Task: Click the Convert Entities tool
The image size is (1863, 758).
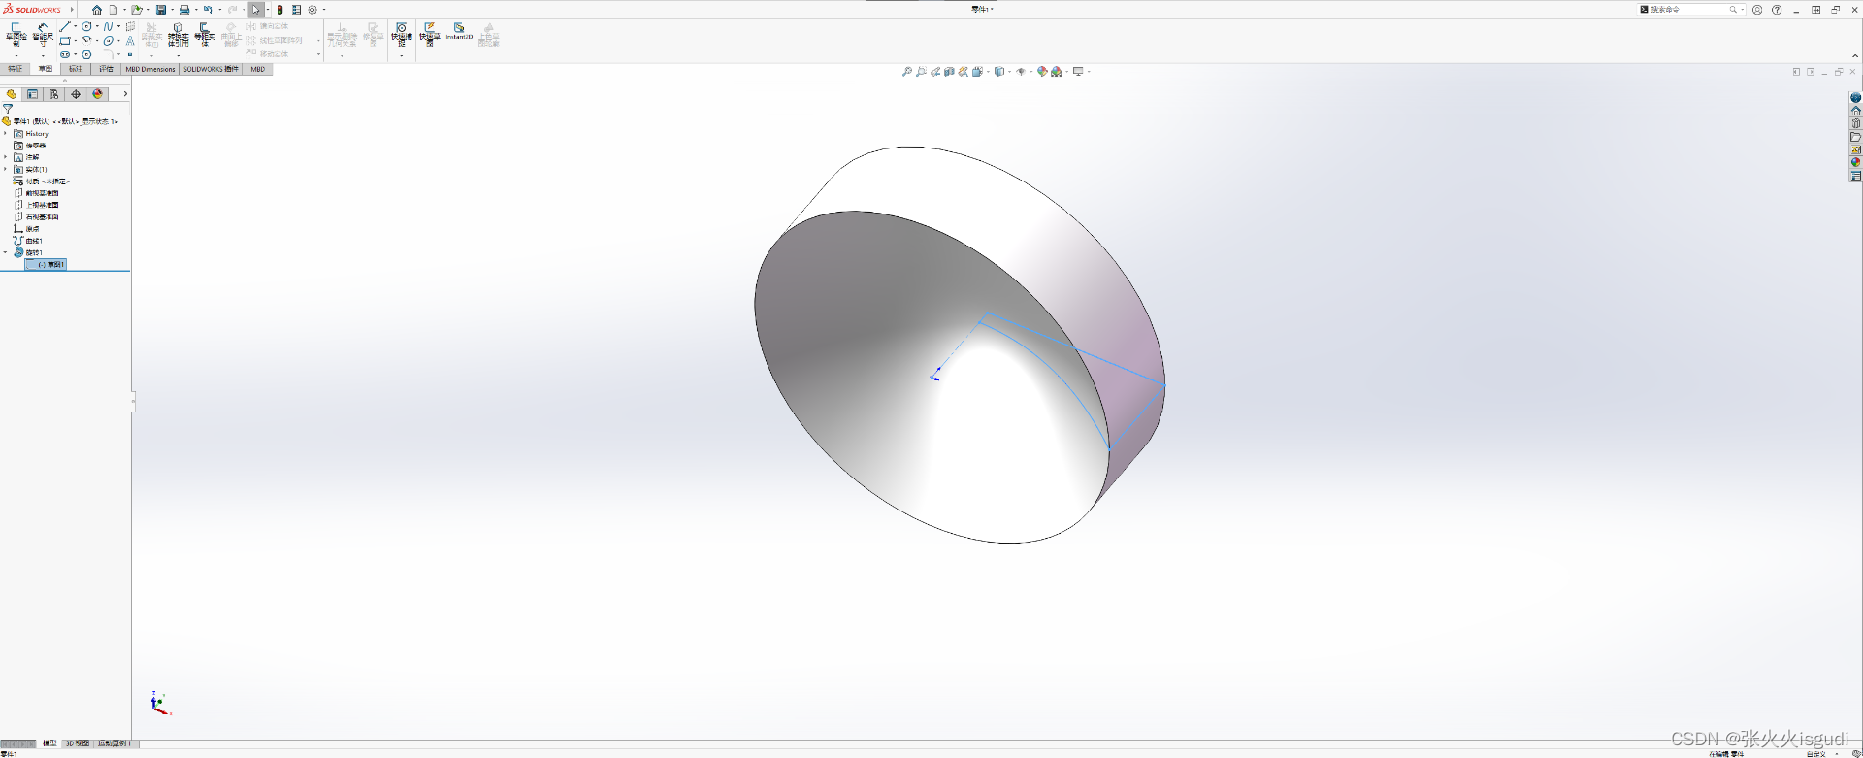Action: pyautogui.click(x=178, y=35)
